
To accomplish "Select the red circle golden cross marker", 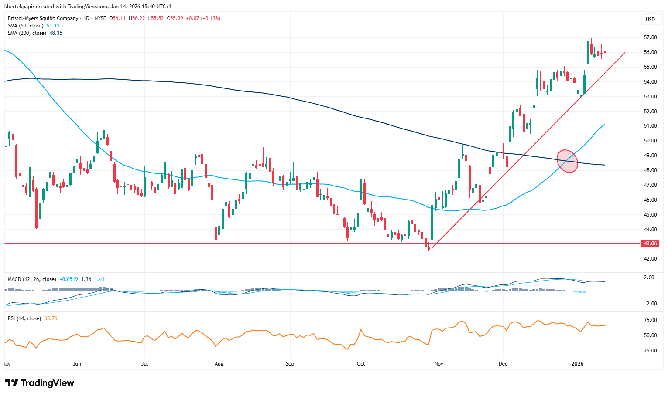I will click(568, 161).
